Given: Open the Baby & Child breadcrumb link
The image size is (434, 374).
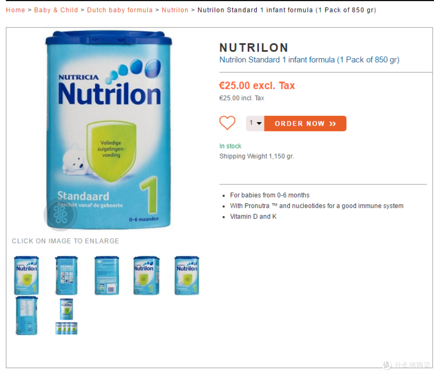Looking at the screenshot, I should tap(56, 10).
